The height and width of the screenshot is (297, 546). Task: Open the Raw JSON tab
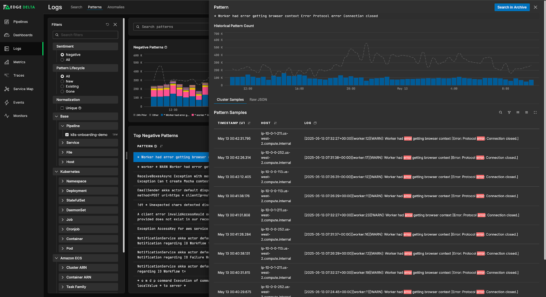tap(258, 99)
